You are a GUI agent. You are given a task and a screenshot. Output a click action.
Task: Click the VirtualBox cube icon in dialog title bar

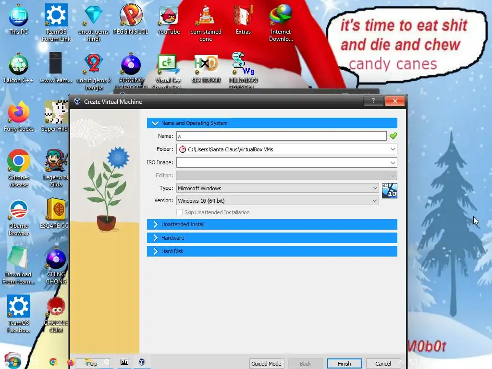pos(77,101)
